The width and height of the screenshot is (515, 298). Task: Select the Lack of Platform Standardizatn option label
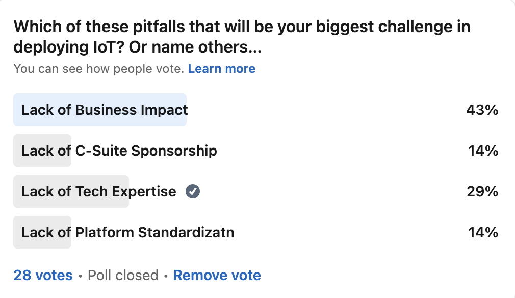click(128, 233)
